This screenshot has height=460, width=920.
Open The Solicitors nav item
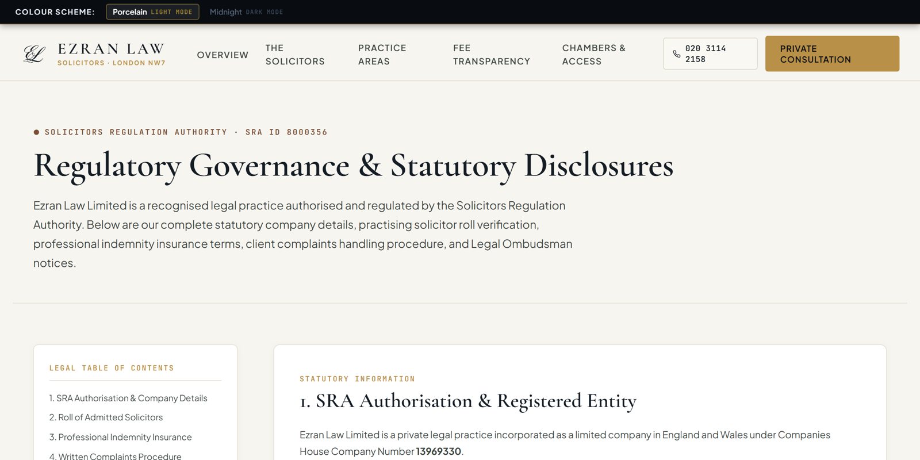295,55
